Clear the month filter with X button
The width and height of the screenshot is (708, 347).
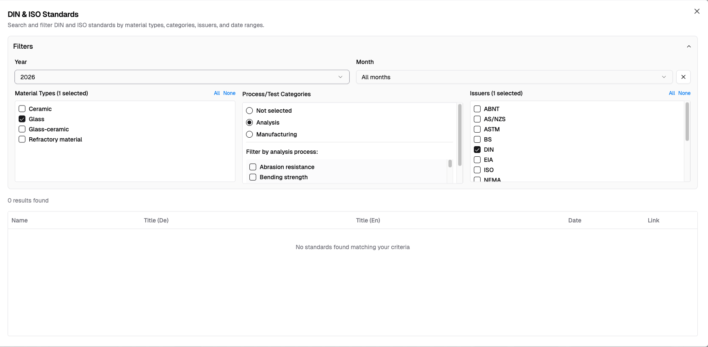[683, 77]
